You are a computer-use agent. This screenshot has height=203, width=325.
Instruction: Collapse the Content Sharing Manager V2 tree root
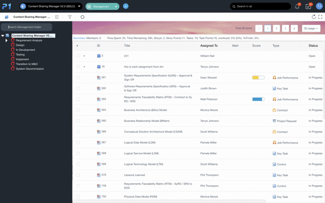pos(3,36)
